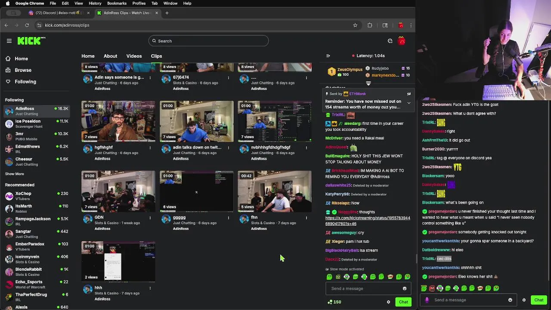Screen dimensions: 551x310
Task: Go back with Chrome's back arrow
Action: coord(6,25)
